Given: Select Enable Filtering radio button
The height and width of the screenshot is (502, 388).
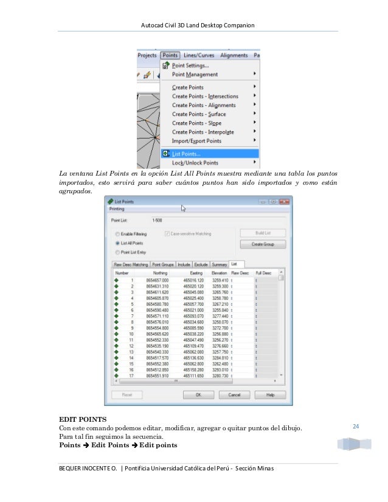Looking at the screenshot, I should 117,234.
